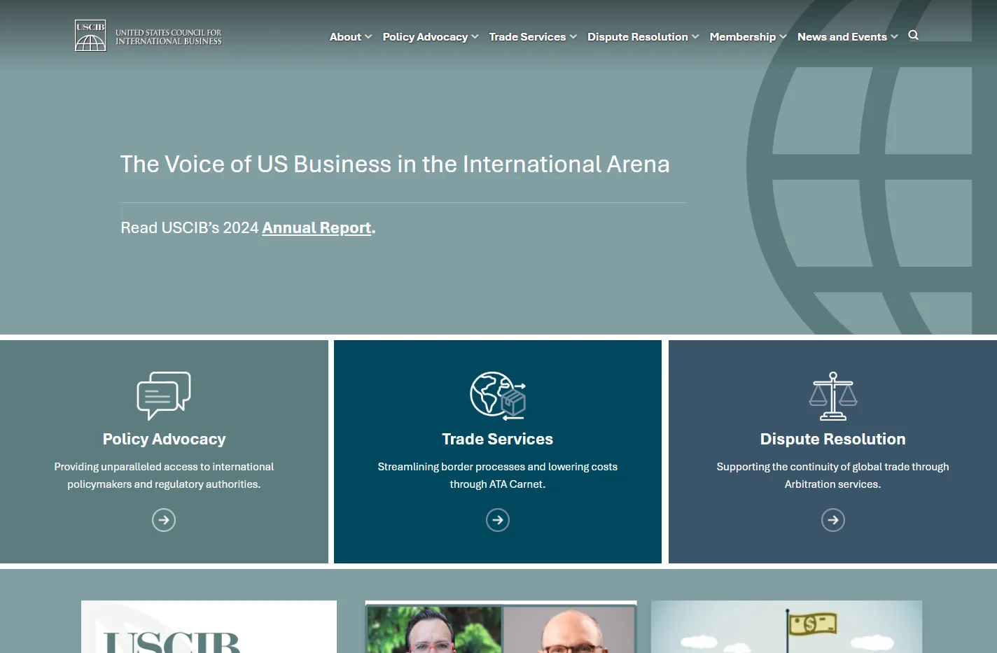This screenshot has width=997, height=653.
Task: Click the Dispute Resolution scales icon
Action: tap(833, 395)
